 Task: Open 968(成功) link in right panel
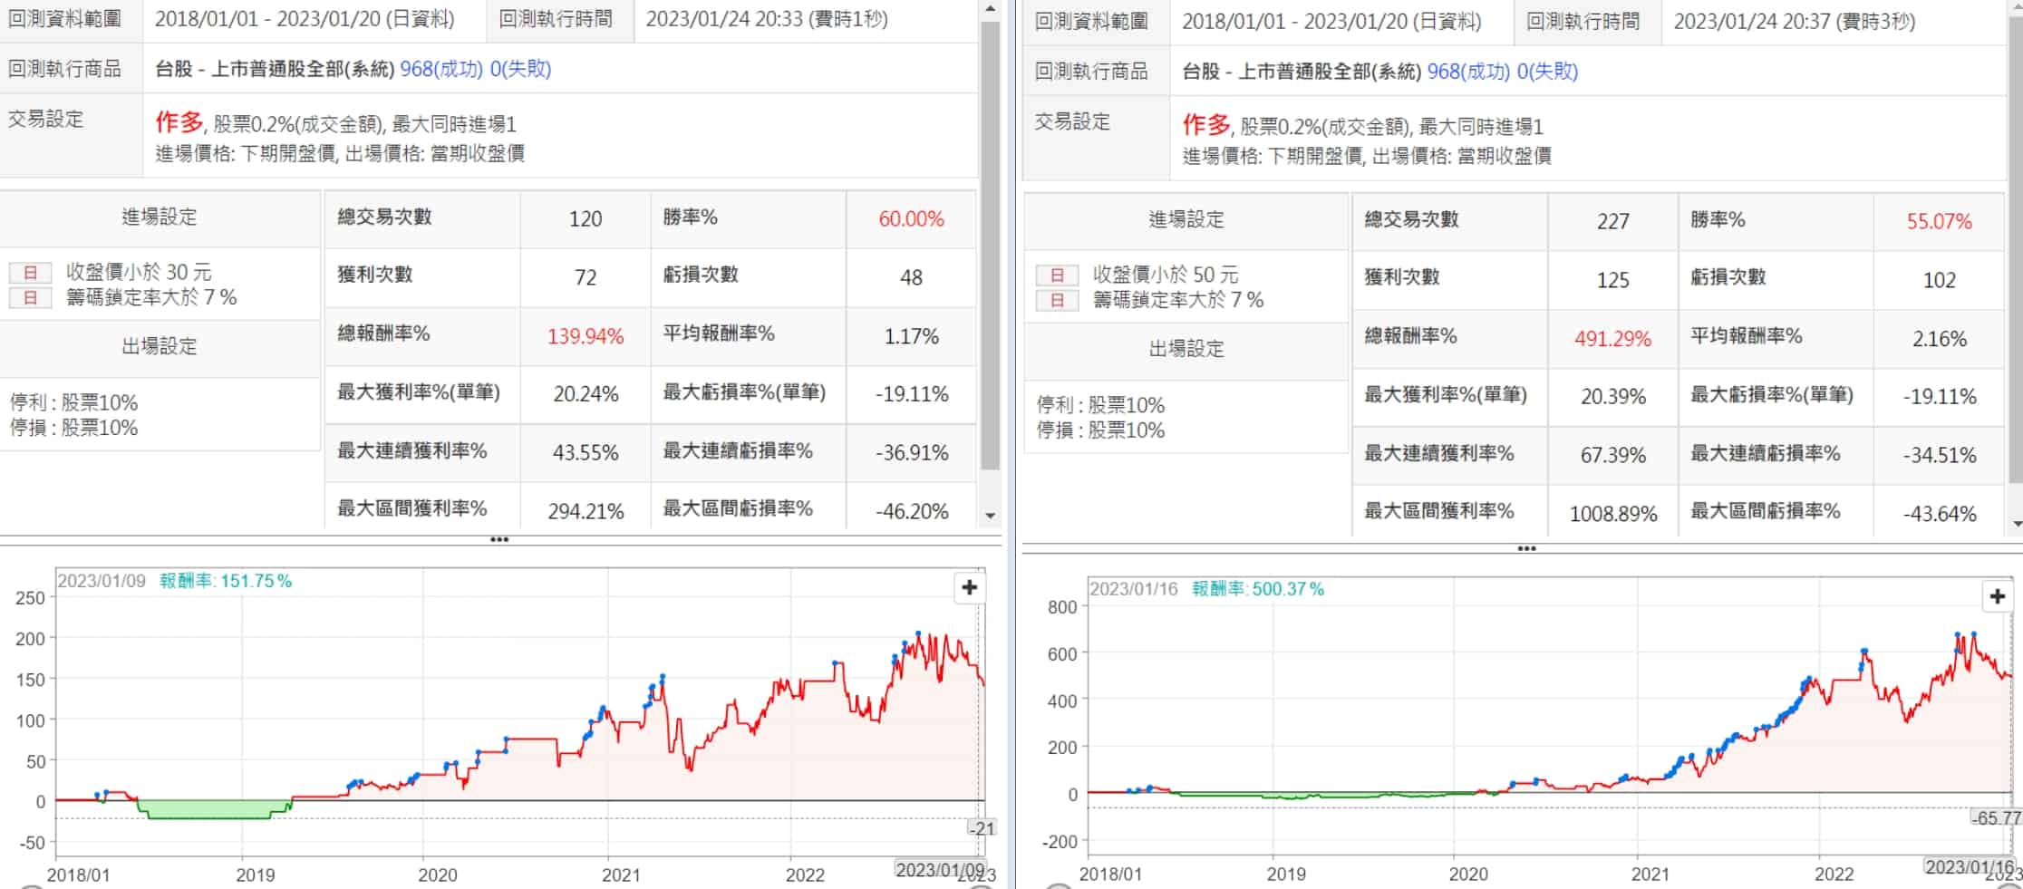1468,72
